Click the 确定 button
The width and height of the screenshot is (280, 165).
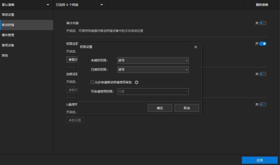[160, 108]
